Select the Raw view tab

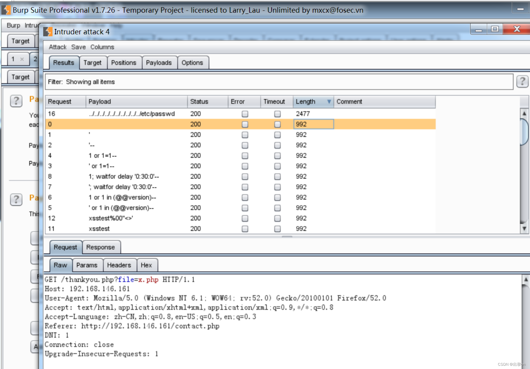60,265
